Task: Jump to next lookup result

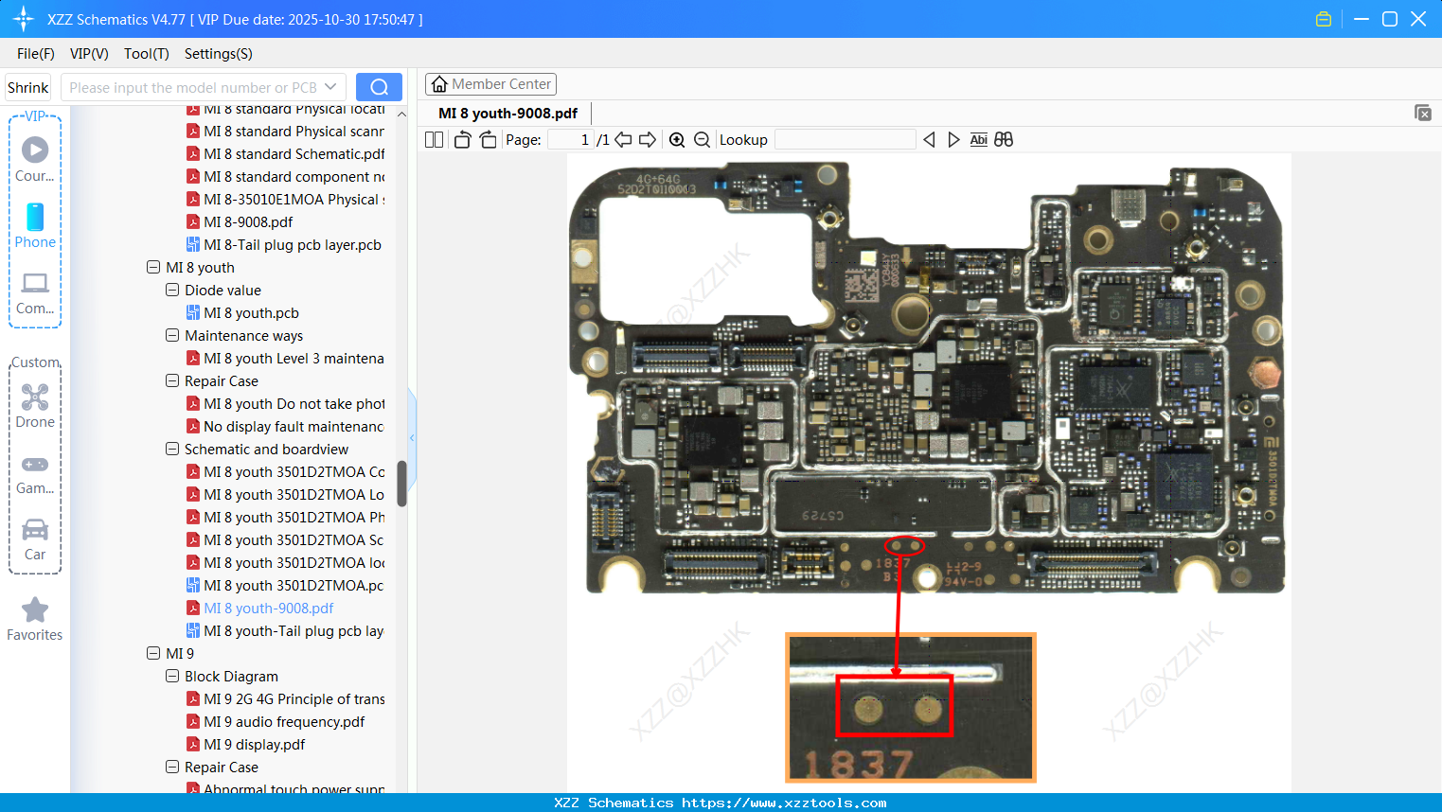Action: [953, 140]
